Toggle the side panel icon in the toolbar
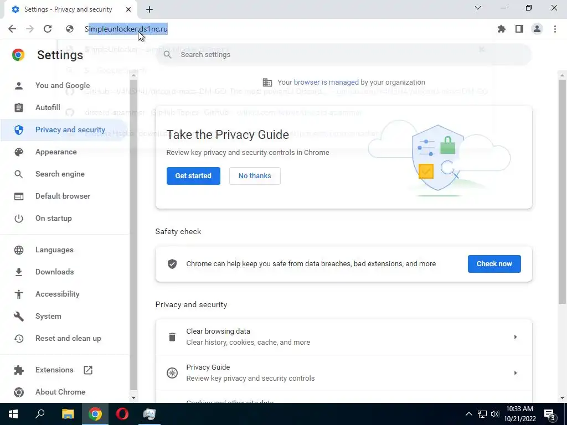This screenshot has height=425, width=567. point(519,29)
